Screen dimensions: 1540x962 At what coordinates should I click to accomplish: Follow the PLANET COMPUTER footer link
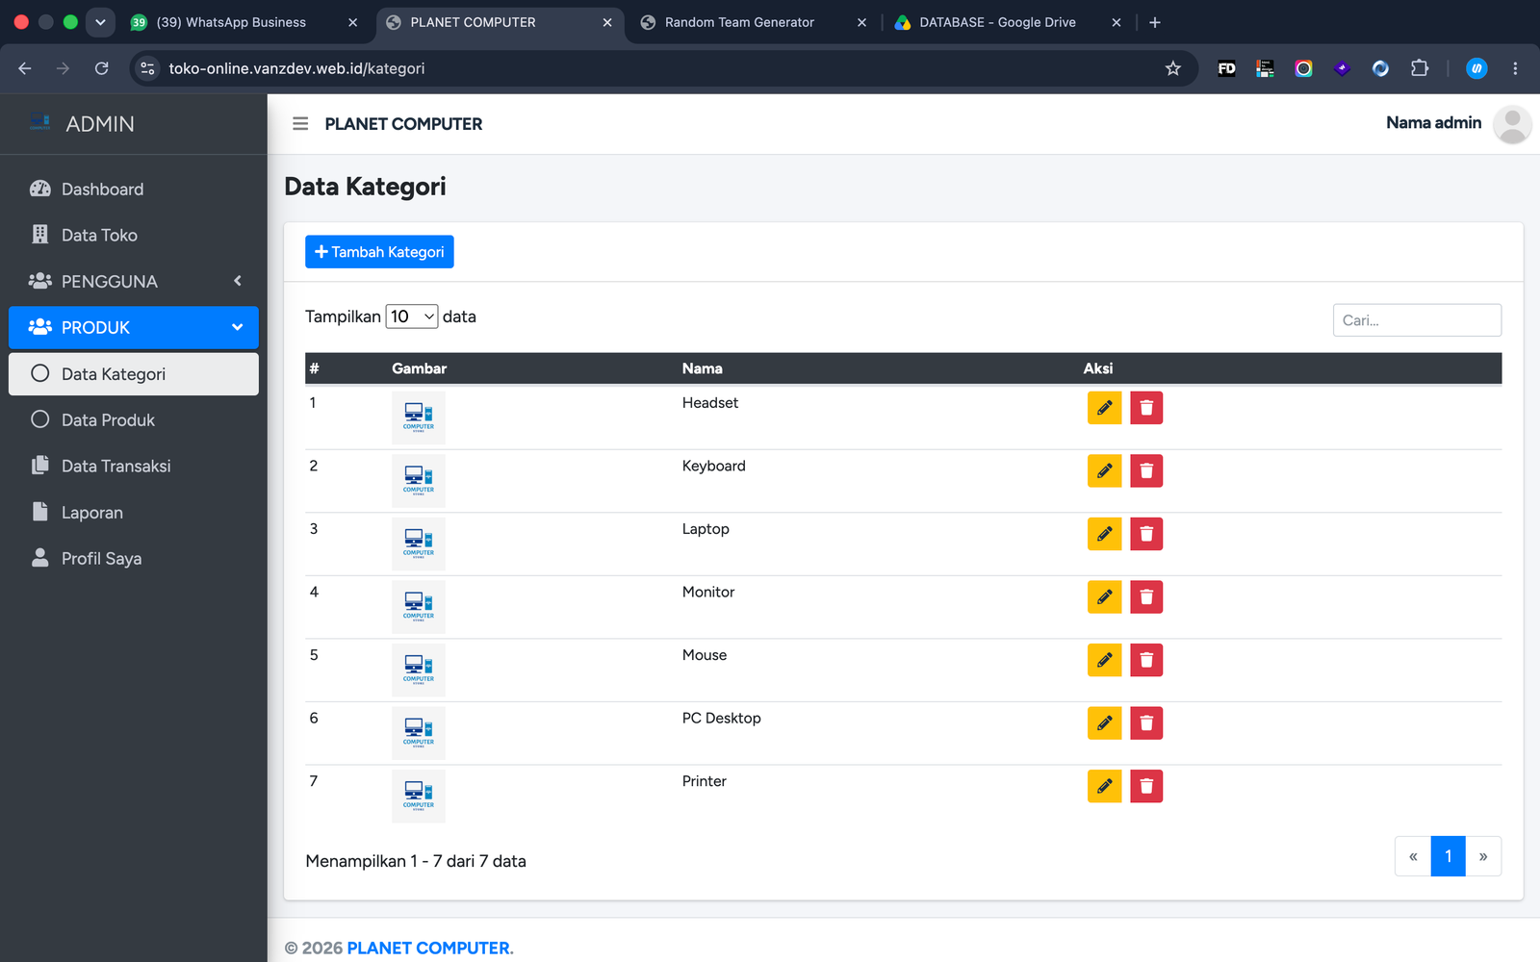[x=429, y=949]
